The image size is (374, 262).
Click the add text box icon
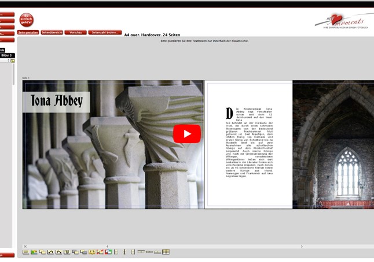tap(26, 252)
